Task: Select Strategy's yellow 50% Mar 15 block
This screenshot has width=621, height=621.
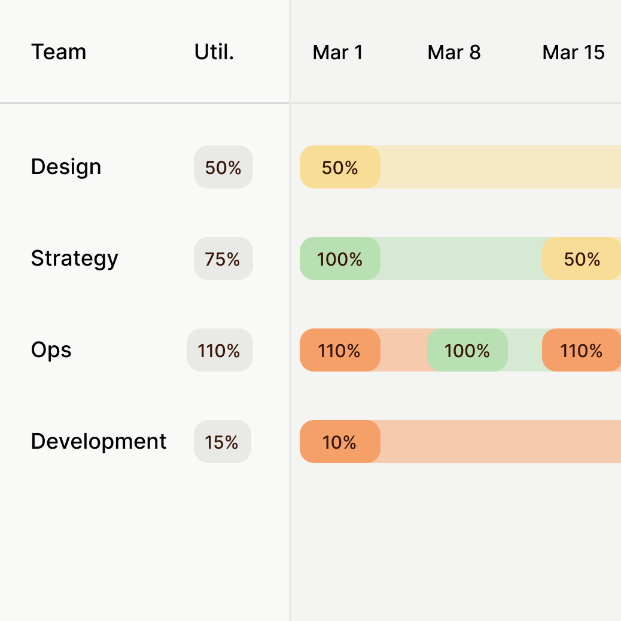Action: (x=582, y=259)
